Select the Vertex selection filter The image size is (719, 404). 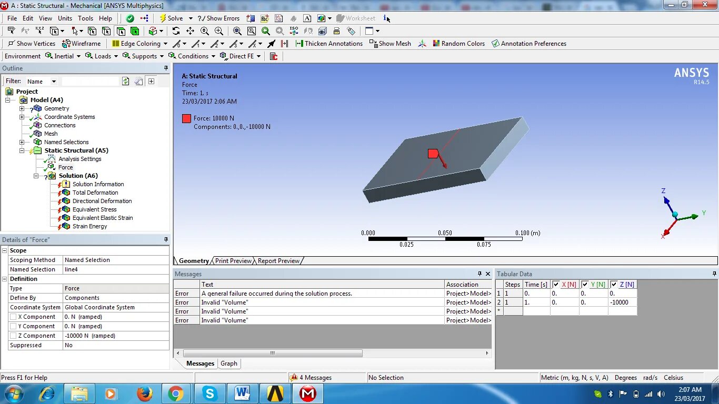coord(92,31)
